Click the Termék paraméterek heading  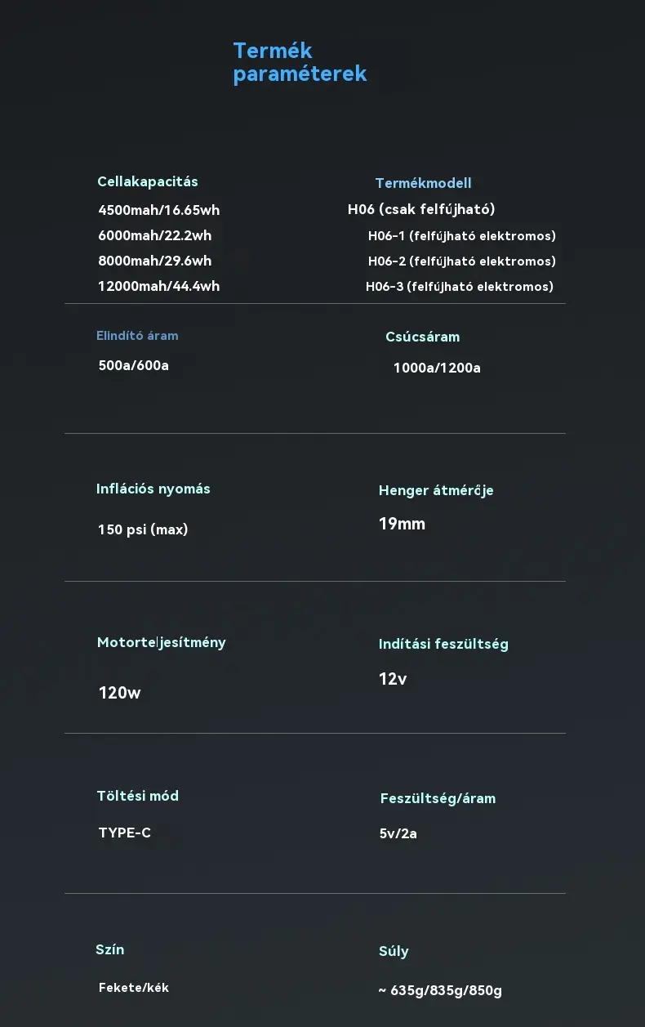[x=300, y=62]
